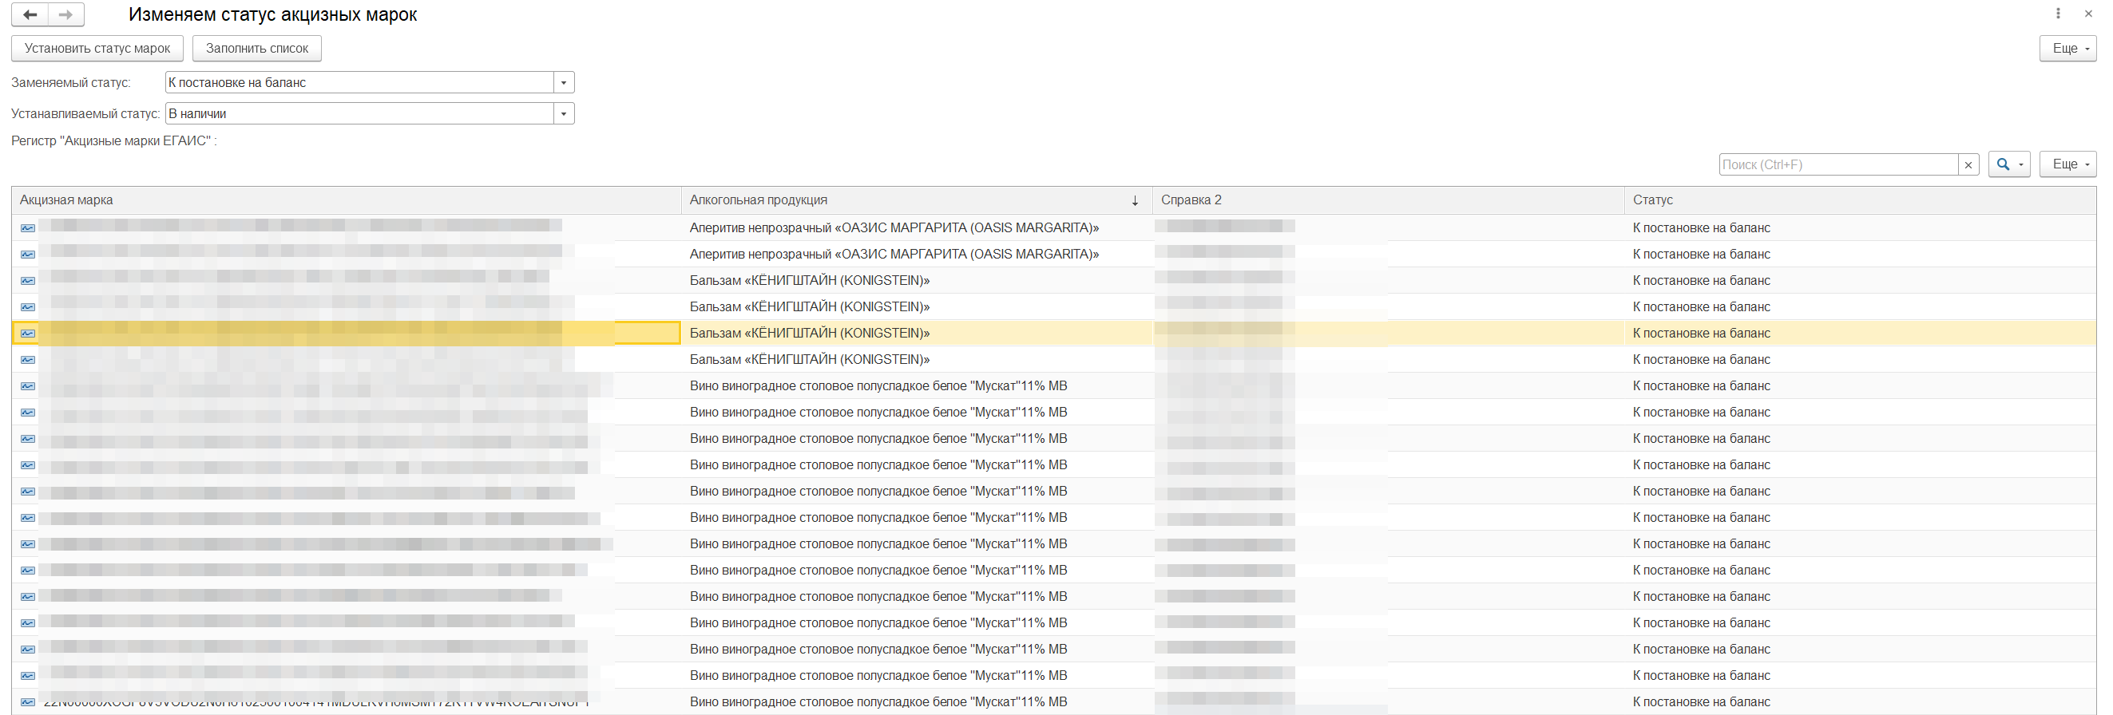
Task: Click the status cell in the first row
Action: click(1861, 228)
